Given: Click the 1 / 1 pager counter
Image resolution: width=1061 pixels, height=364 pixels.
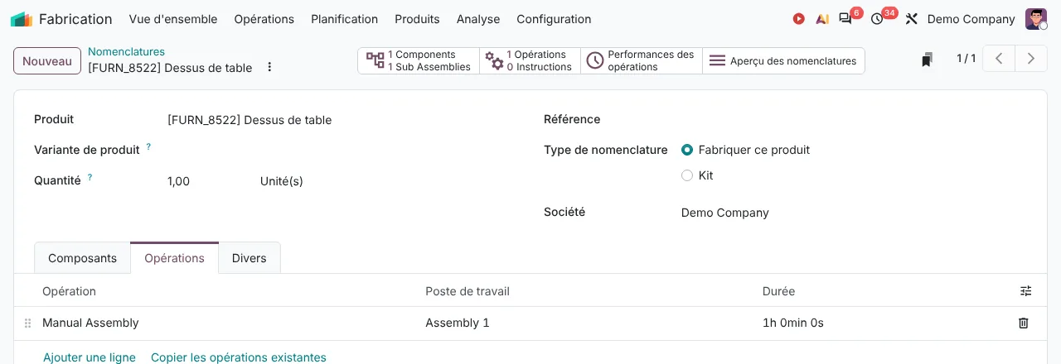Looking at the screenshot, I should (966, 59).
